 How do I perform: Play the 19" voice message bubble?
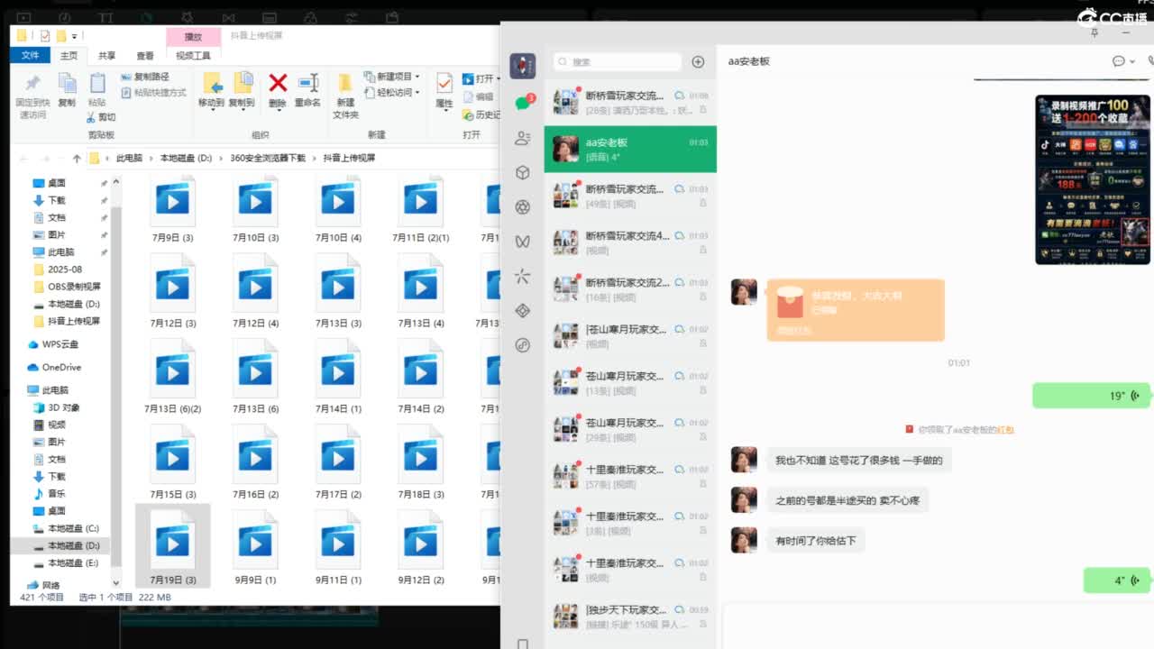(x=1091, y=396)
